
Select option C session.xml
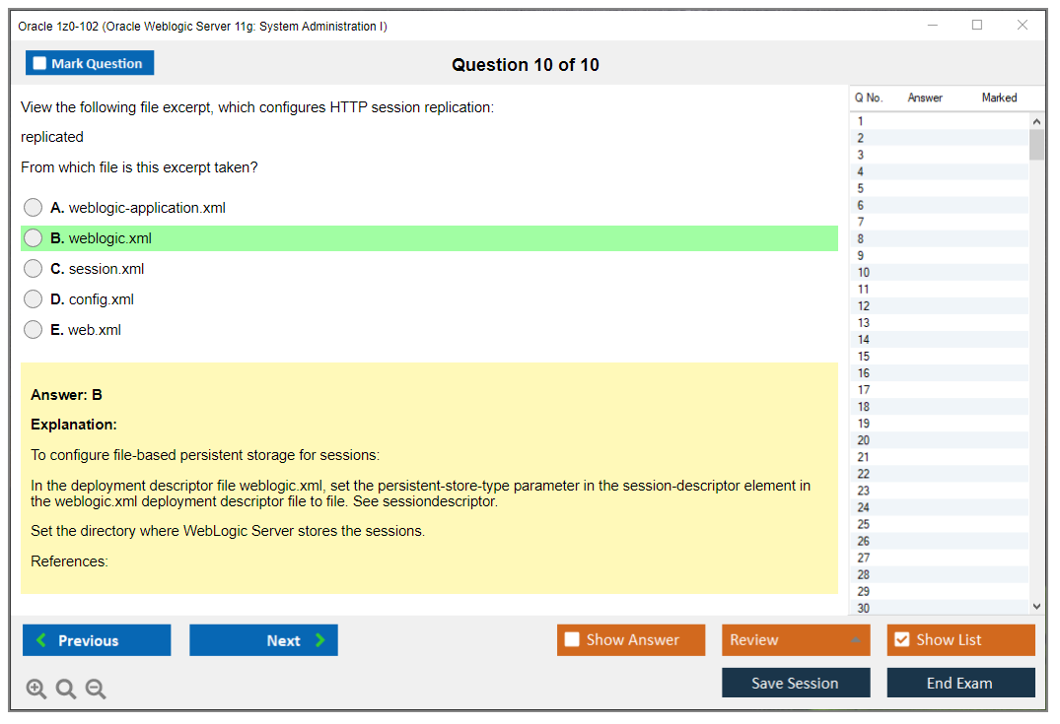click(x=34, y=269)
